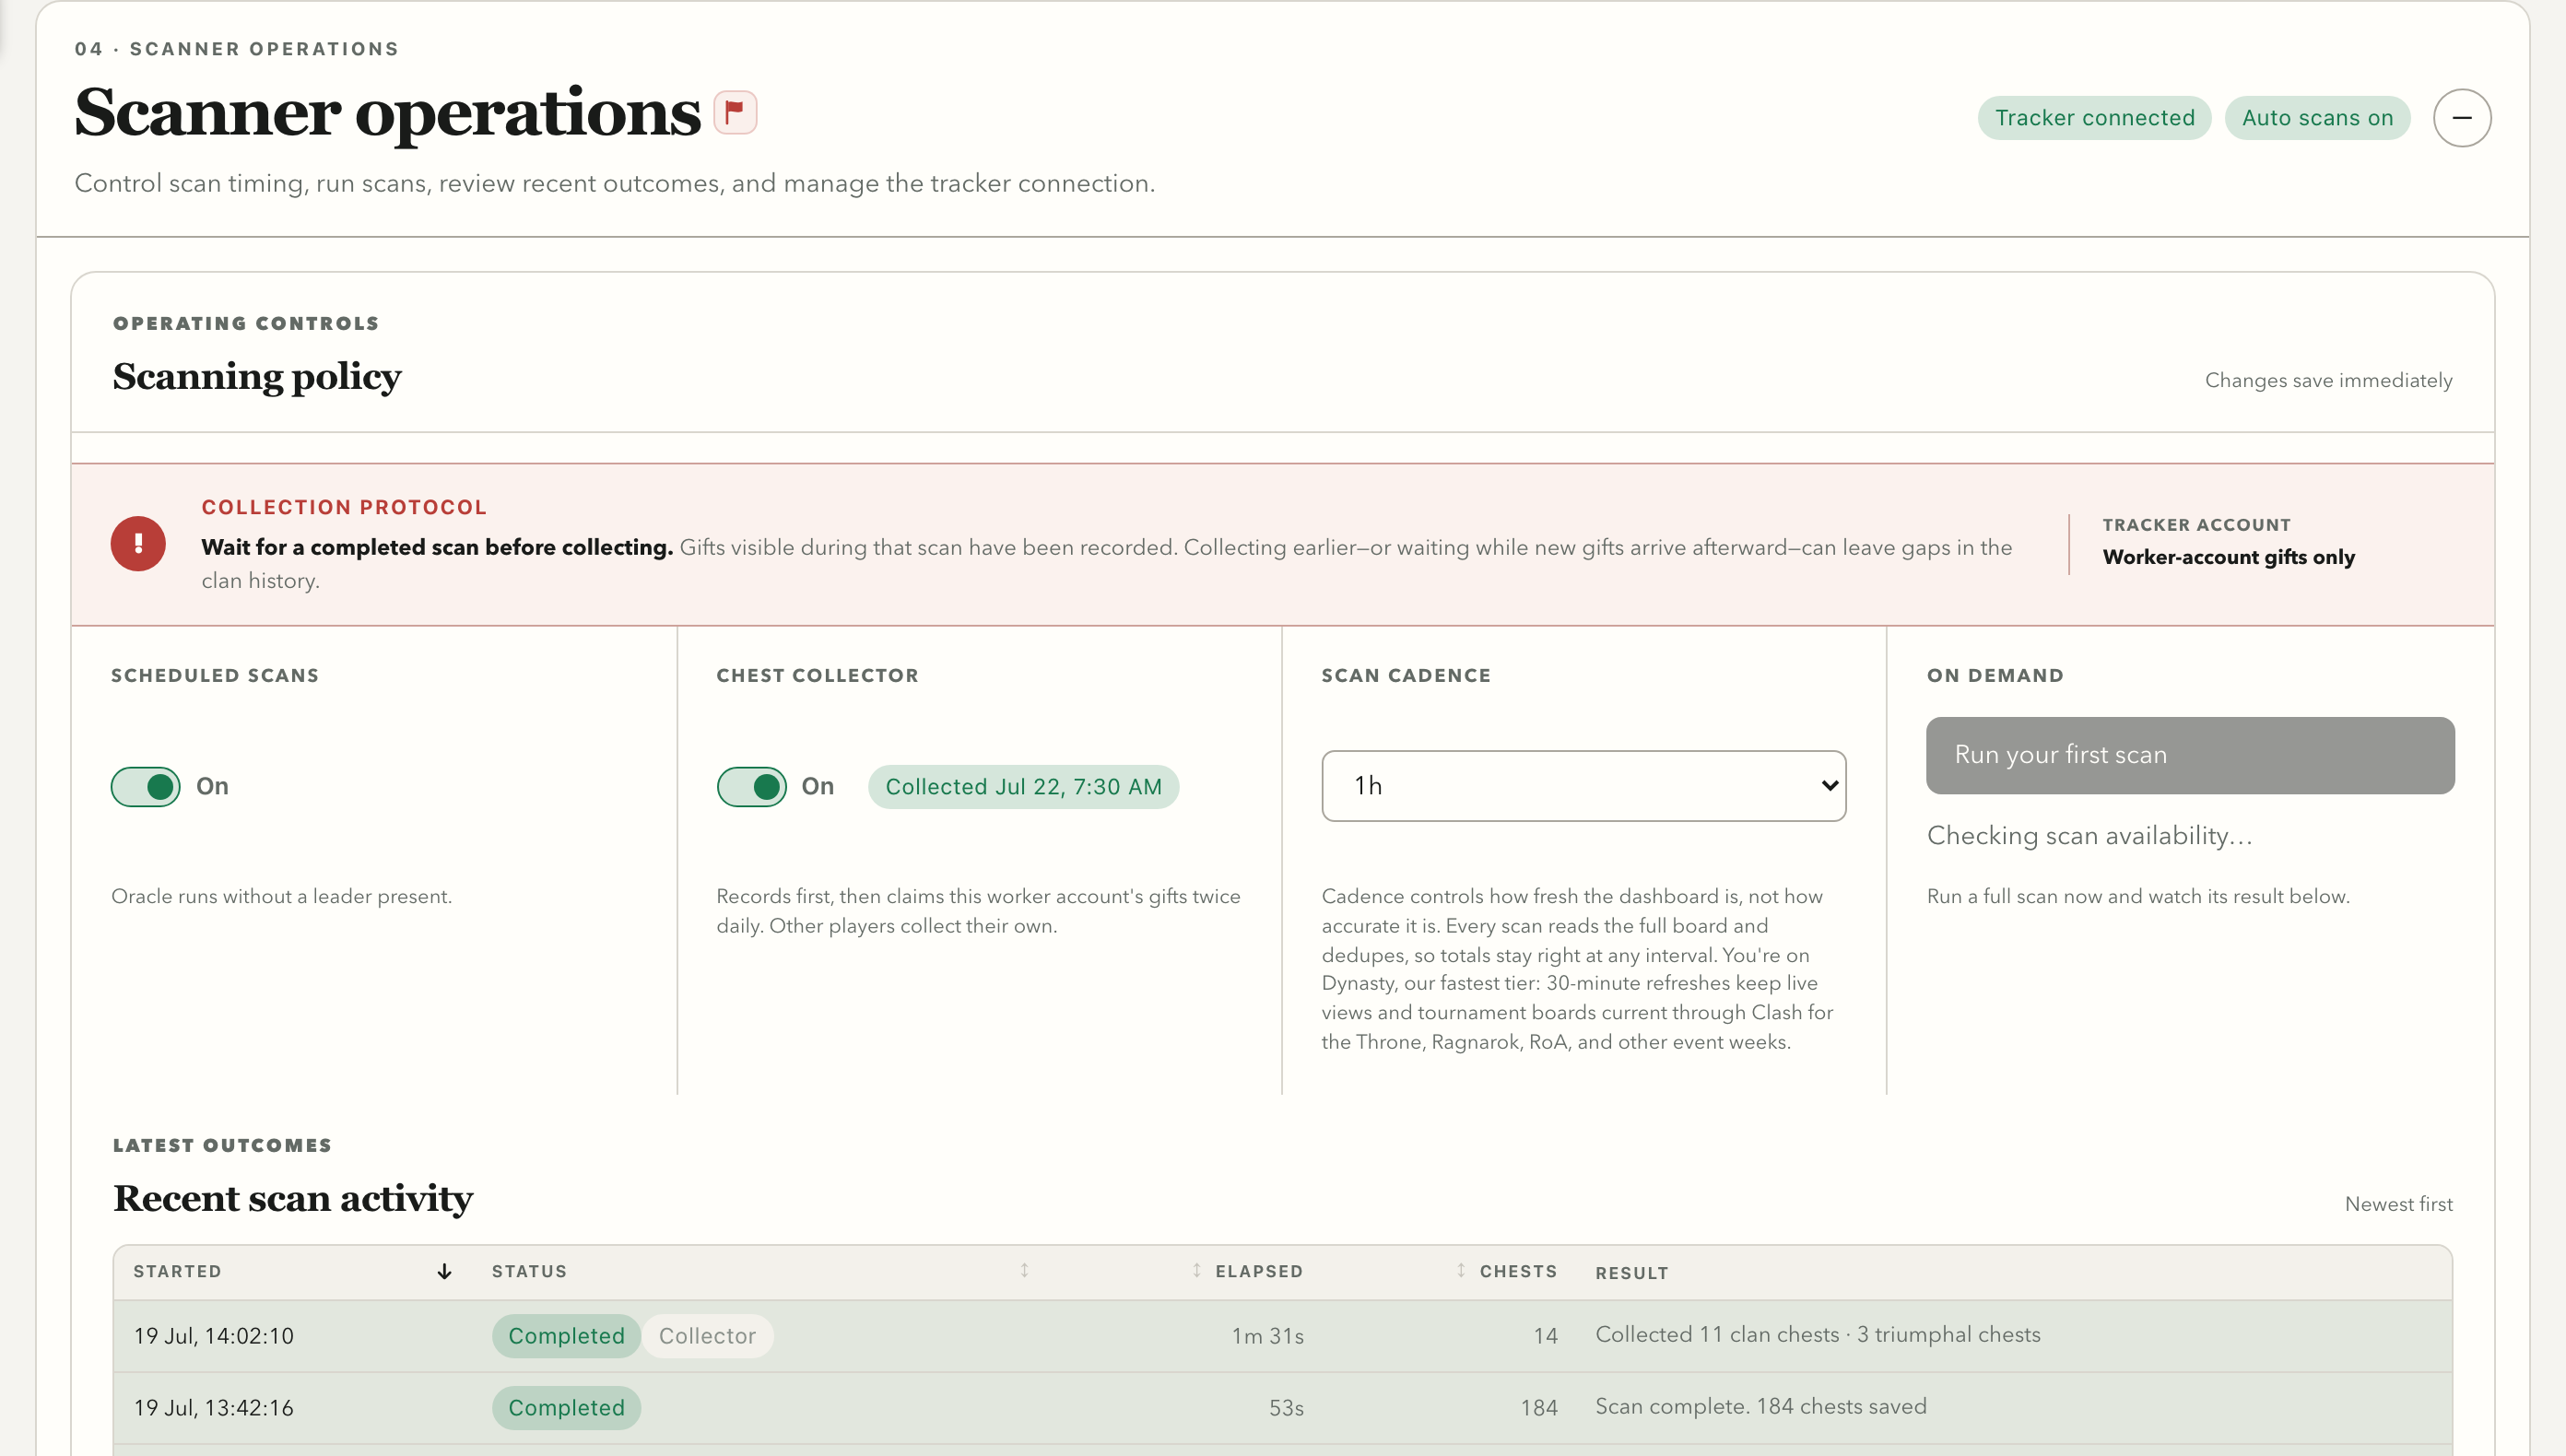Click the Scanning policy heading

[257, 377]
